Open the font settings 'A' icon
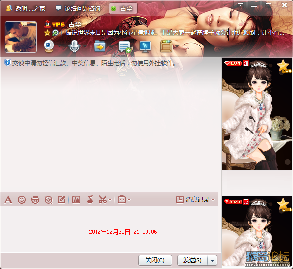Image resolution: width=293 pixels, height=269 pixels. coord(8,200)
